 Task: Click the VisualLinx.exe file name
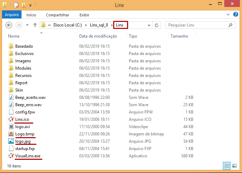28,156
